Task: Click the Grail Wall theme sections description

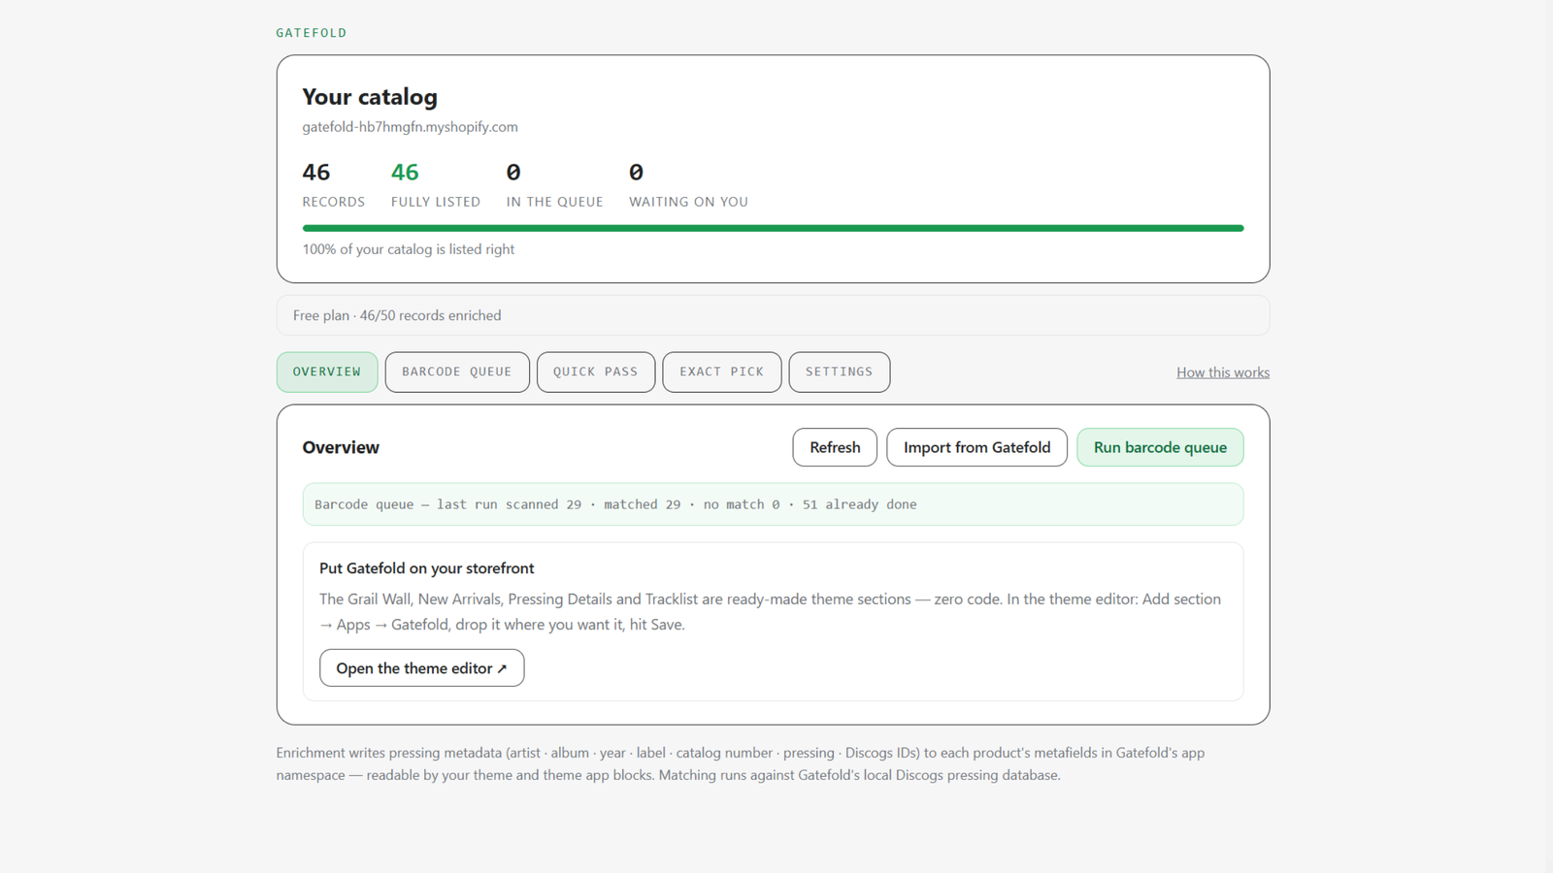Action: (771, 612)
